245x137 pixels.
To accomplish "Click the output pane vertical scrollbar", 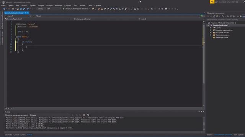I will 204,124.
